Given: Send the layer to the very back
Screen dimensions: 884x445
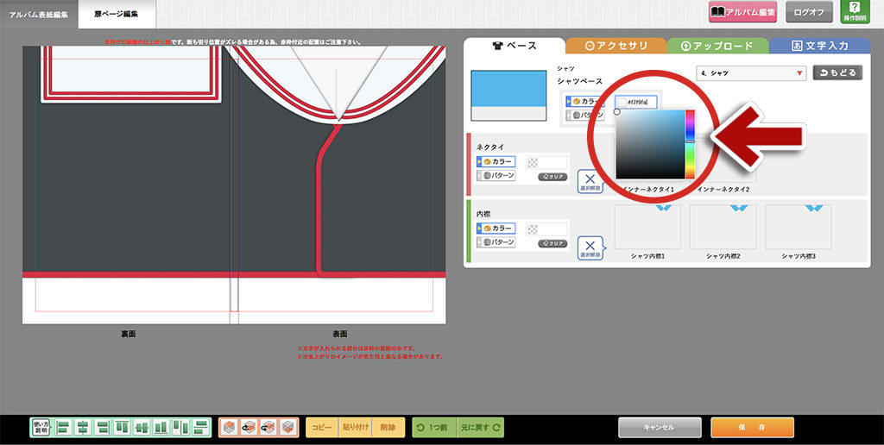Looking at the screenshot, I should [287, 428].
